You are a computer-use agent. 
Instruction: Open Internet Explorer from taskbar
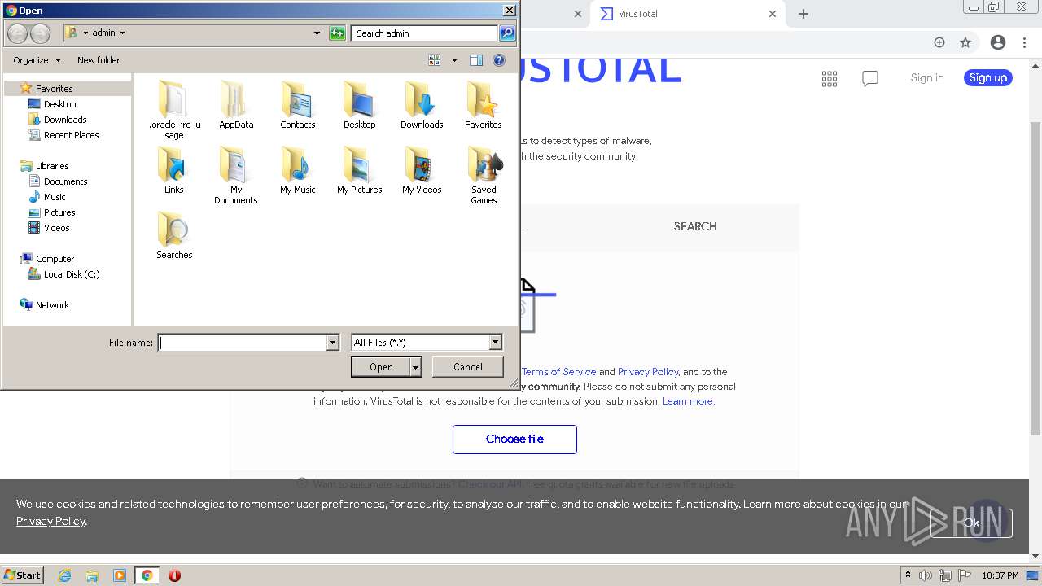pyautogui.click(x=64, y=575)
